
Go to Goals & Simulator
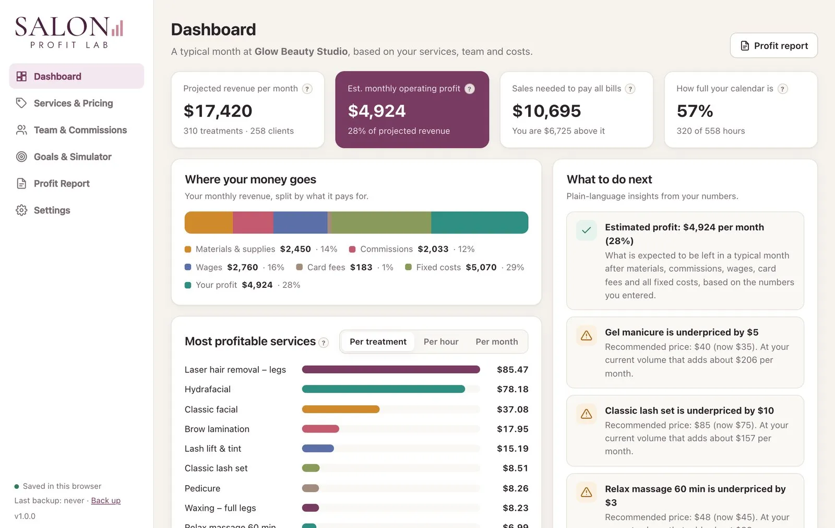(77, 157)
